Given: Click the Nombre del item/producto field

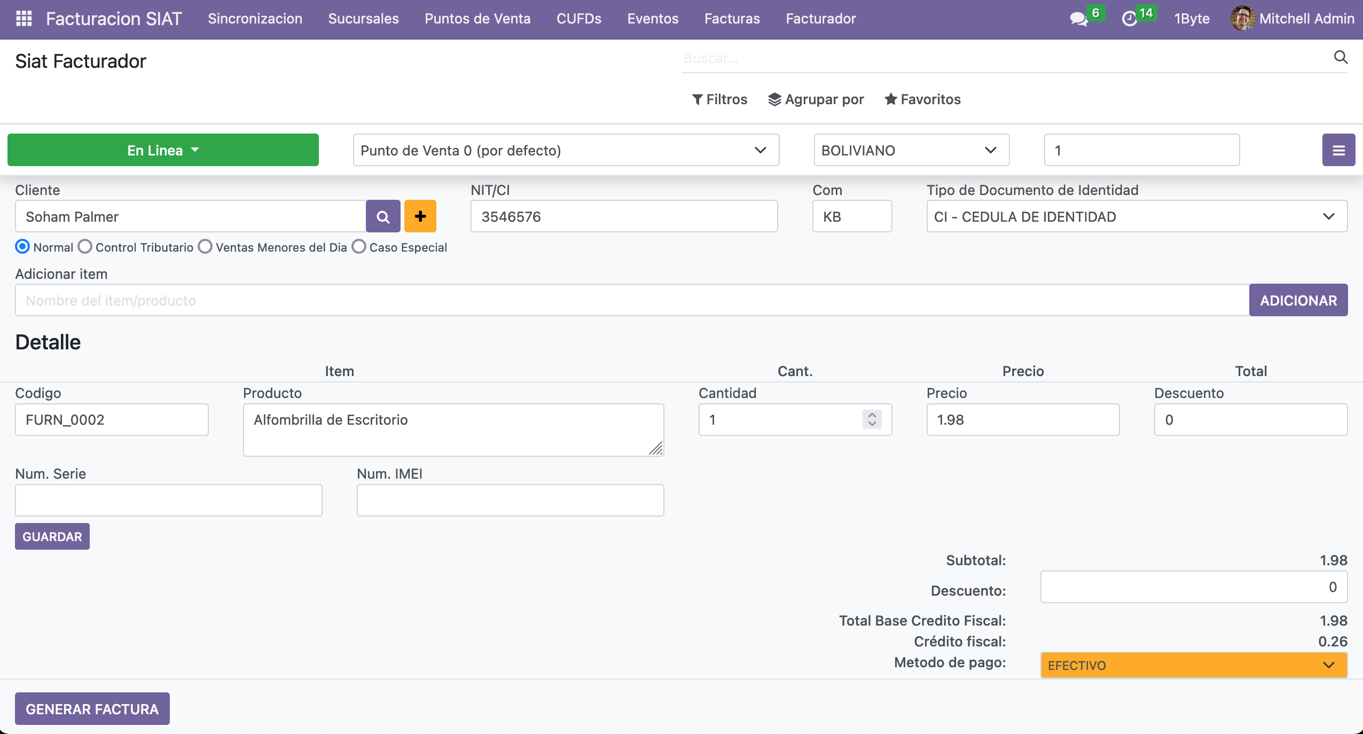Looking at the screenshot, I should point(631,300).
